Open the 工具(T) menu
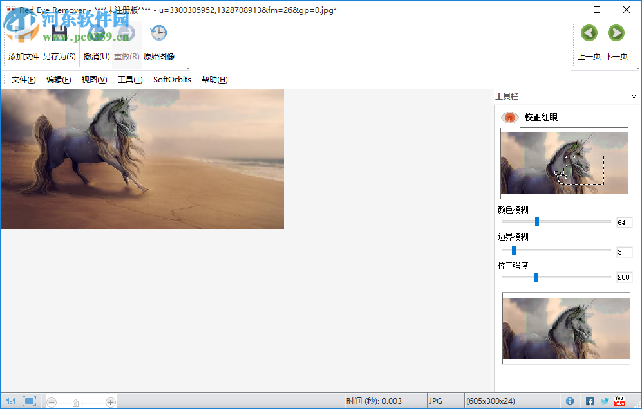This screenshot has height=409, width=642. tap(130, 80)
